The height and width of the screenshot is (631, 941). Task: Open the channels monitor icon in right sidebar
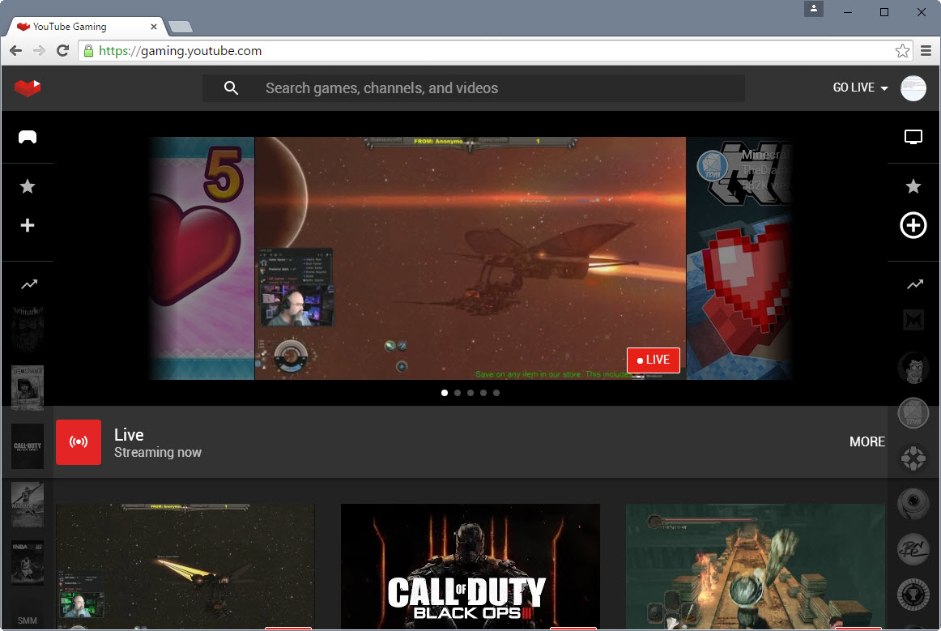pyautogui.click(x=913, y=138)
